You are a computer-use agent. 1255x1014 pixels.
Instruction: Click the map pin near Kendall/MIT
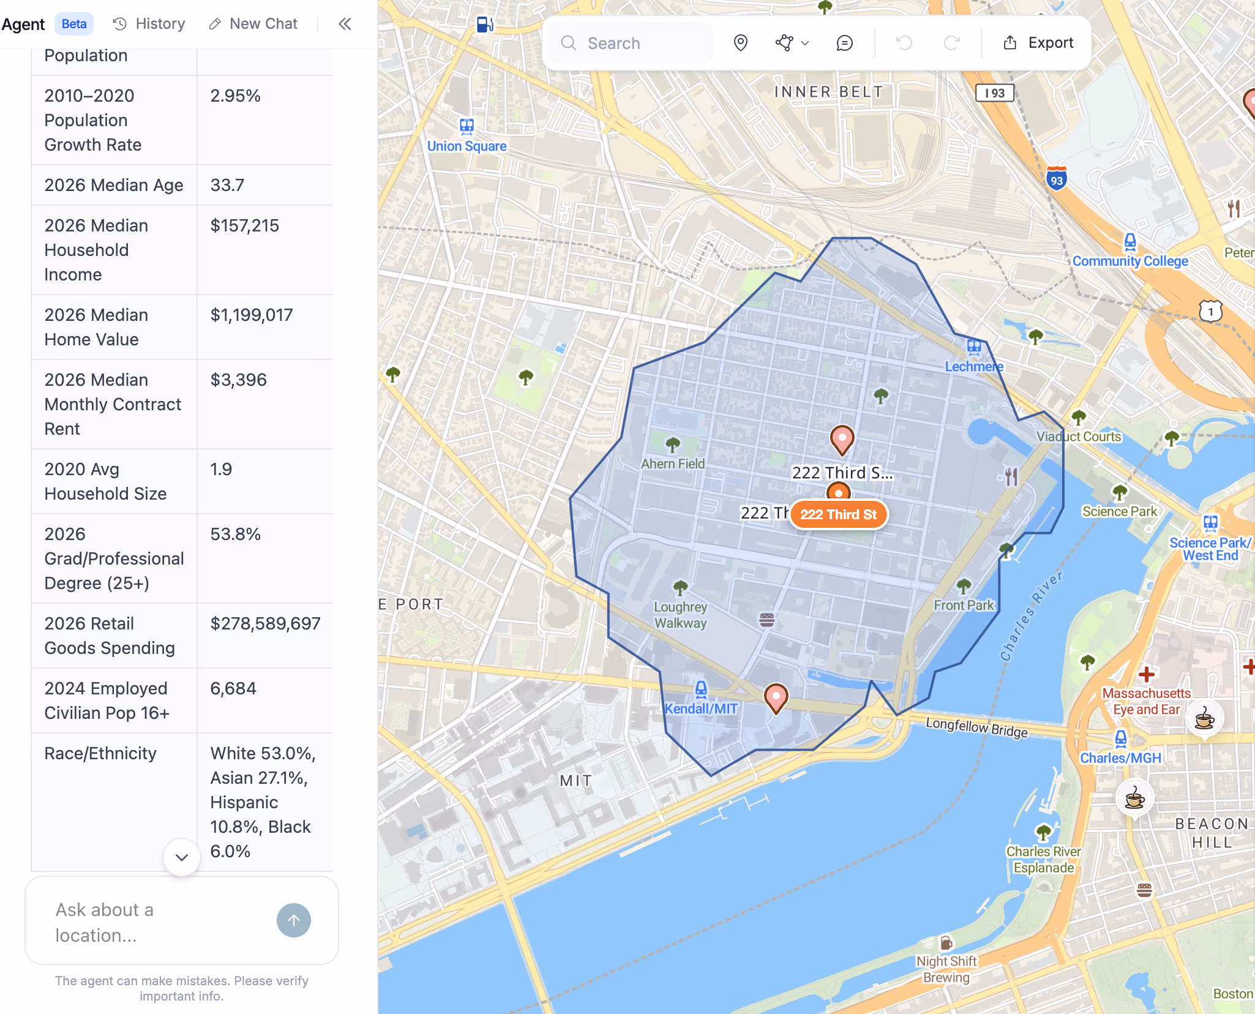776,699
